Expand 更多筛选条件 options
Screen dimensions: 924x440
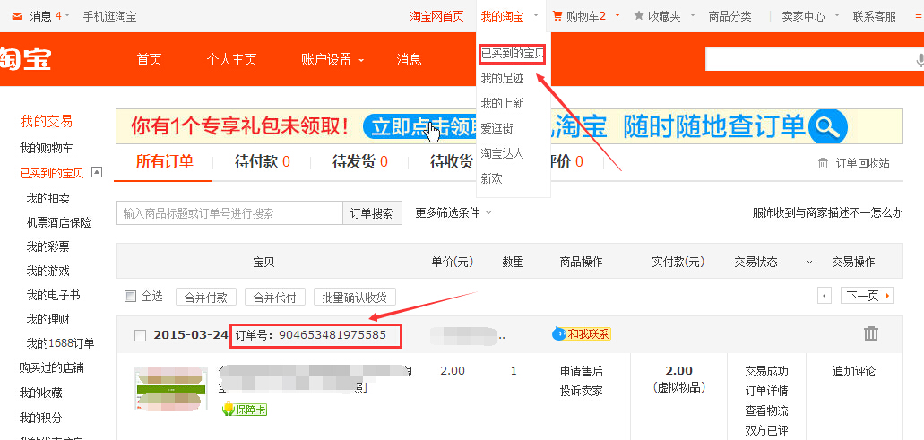pos(453,212)
